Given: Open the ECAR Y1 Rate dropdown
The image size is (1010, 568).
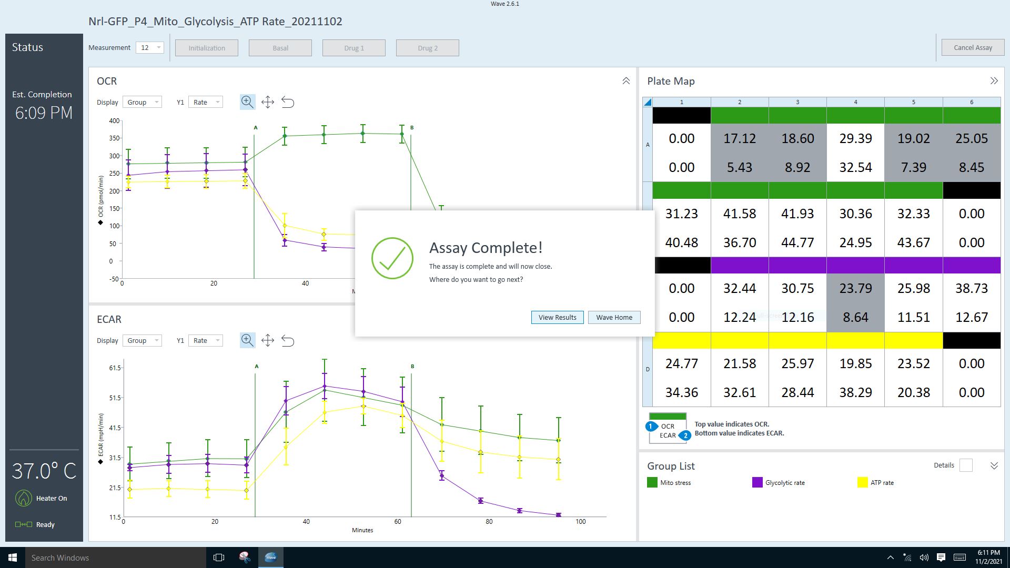Looking at the screenshot, I should coord(205,340).
